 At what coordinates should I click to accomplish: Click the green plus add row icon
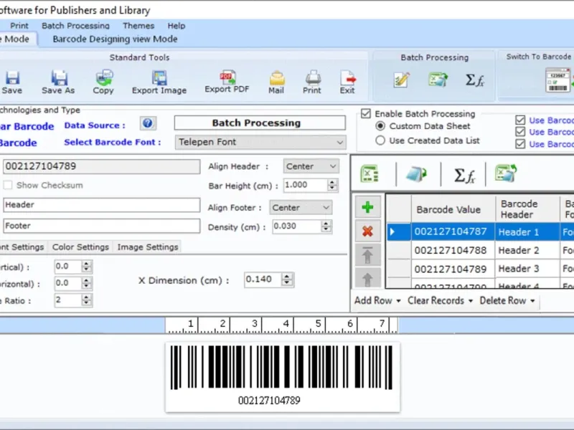click(367, 207)
